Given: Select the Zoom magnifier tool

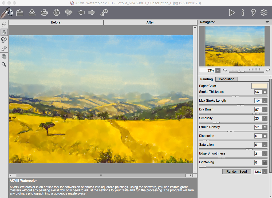Looking at the screenshot, I should 4,64.
